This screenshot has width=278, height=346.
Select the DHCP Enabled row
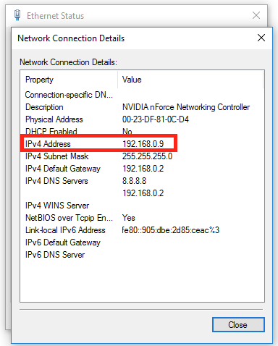(143, 132)
